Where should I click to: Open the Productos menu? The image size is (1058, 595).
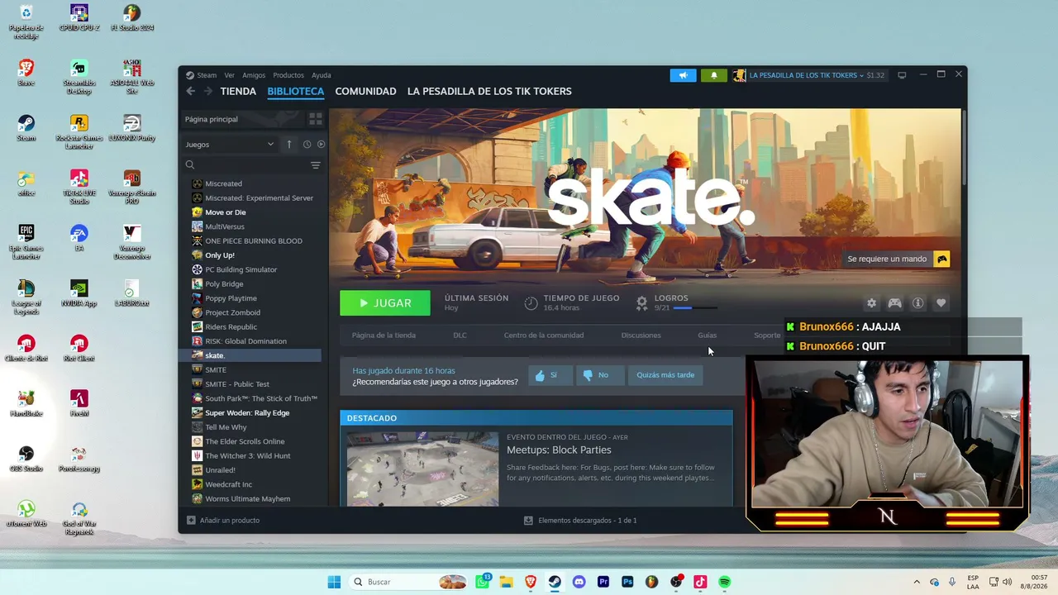click(x=288, y=75)
